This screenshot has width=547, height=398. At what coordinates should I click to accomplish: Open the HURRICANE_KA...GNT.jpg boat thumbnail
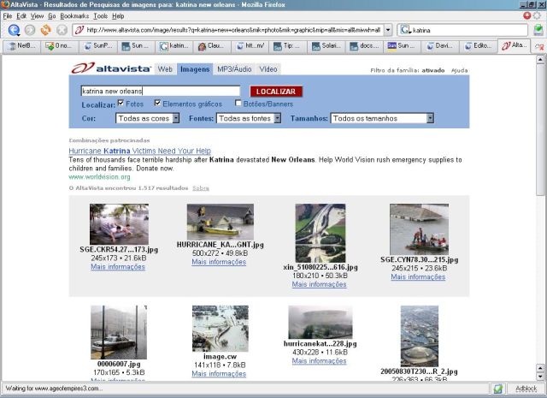[221, 222]
